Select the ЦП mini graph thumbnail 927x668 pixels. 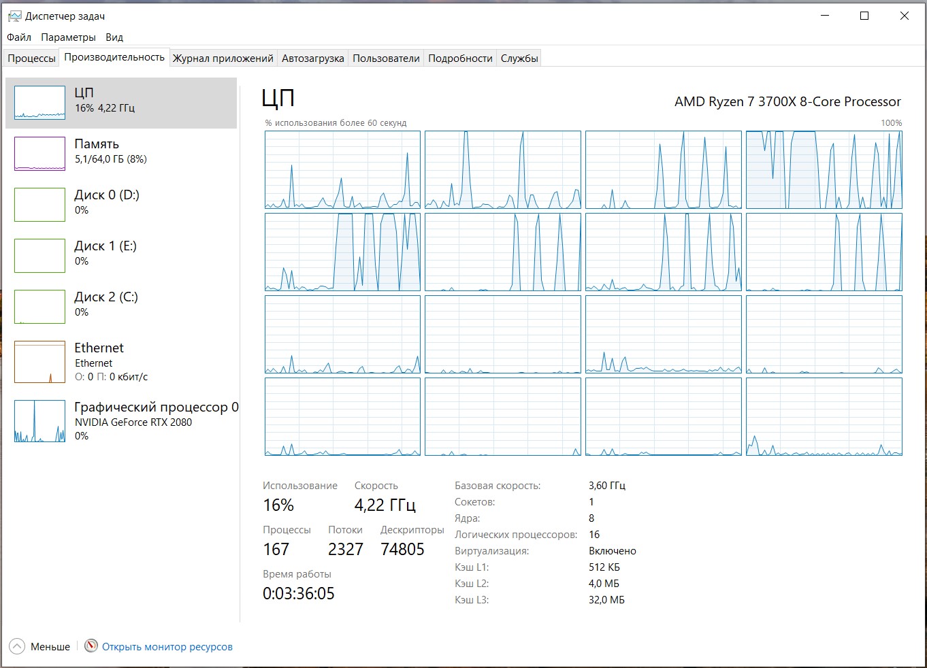(39, 103)
